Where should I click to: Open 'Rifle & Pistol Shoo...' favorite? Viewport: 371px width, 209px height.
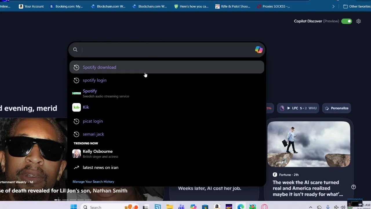pyautogui.click(x=233, y=6)
